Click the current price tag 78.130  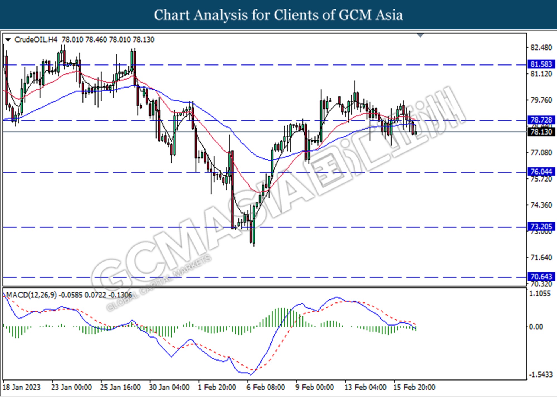tap(541, 132)
